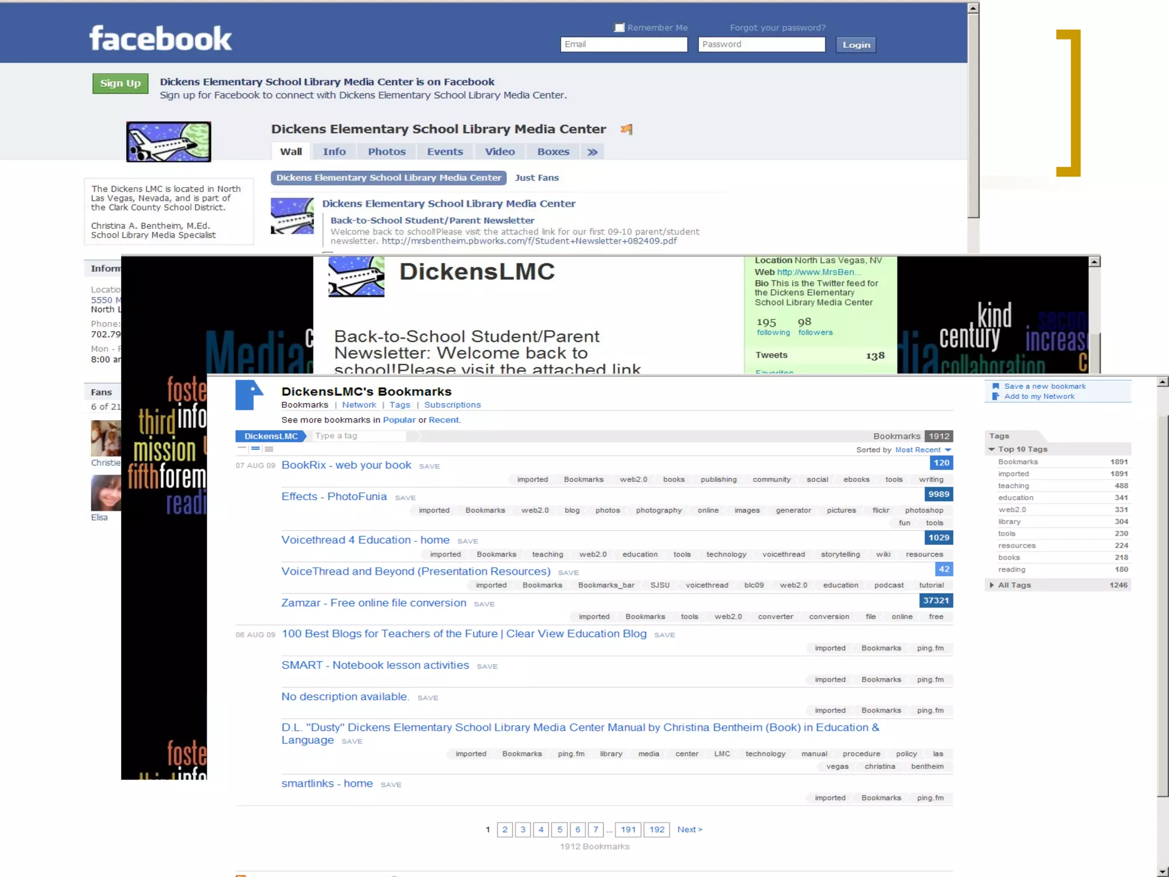1169x877 pixels.
Task: Click the green Sign Up button
Action: [120, 83]
